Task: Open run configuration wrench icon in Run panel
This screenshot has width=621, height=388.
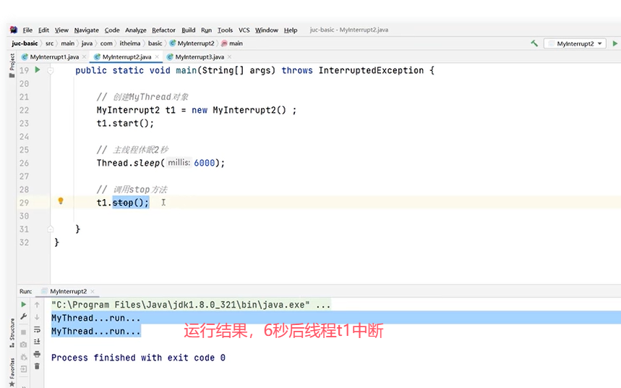Action: (x=23, y=316)
